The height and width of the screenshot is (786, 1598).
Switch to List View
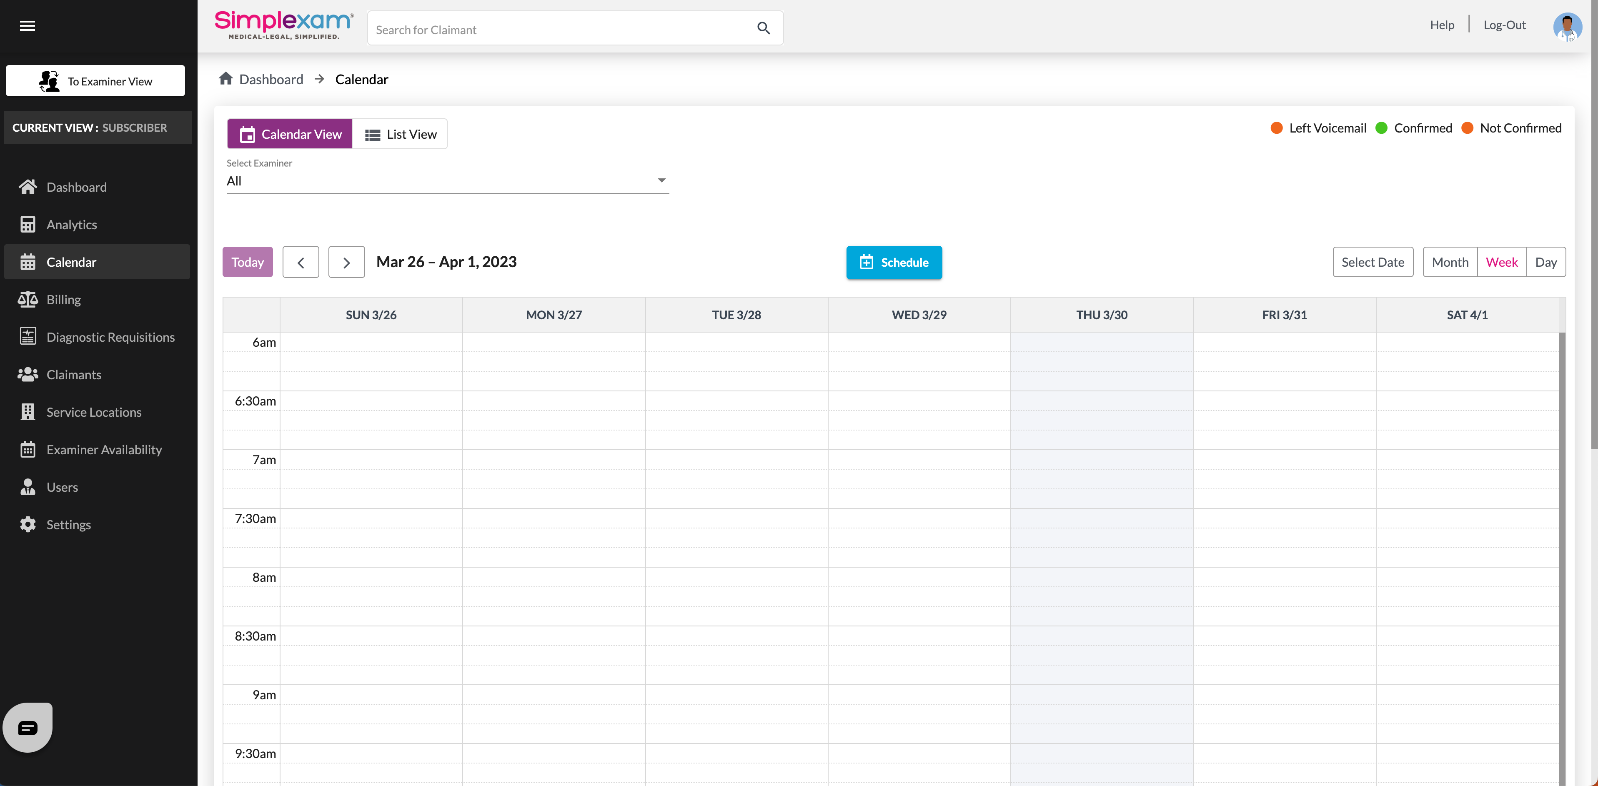coord(400,134)
